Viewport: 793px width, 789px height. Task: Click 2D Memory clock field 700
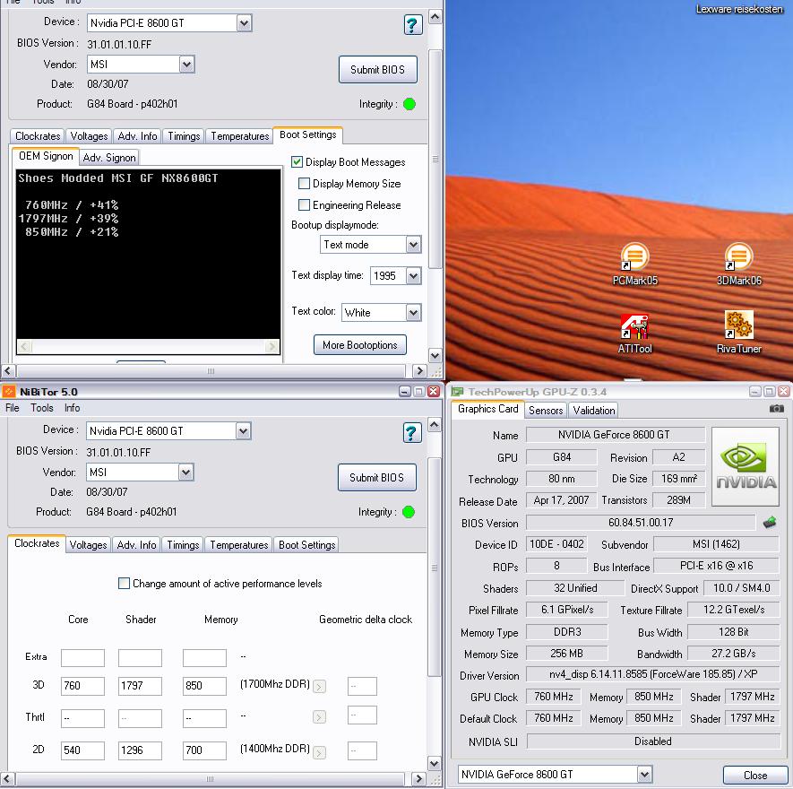pyautogui.click(x=204, y=750)
